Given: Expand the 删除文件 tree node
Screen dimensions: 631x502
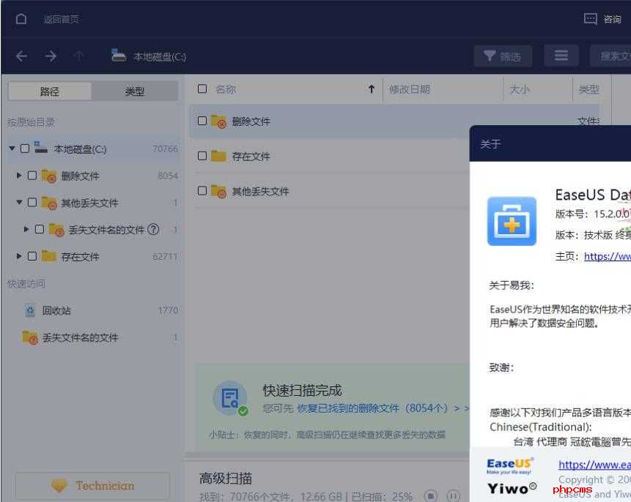Looking at the screenshot, I should 19,176.
